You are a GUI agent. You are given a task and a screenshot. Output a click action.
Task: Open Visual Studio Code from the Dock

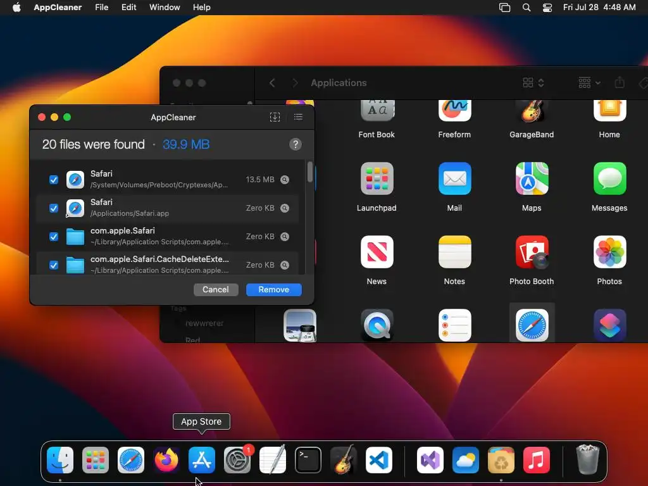click(x=379, y=460)
